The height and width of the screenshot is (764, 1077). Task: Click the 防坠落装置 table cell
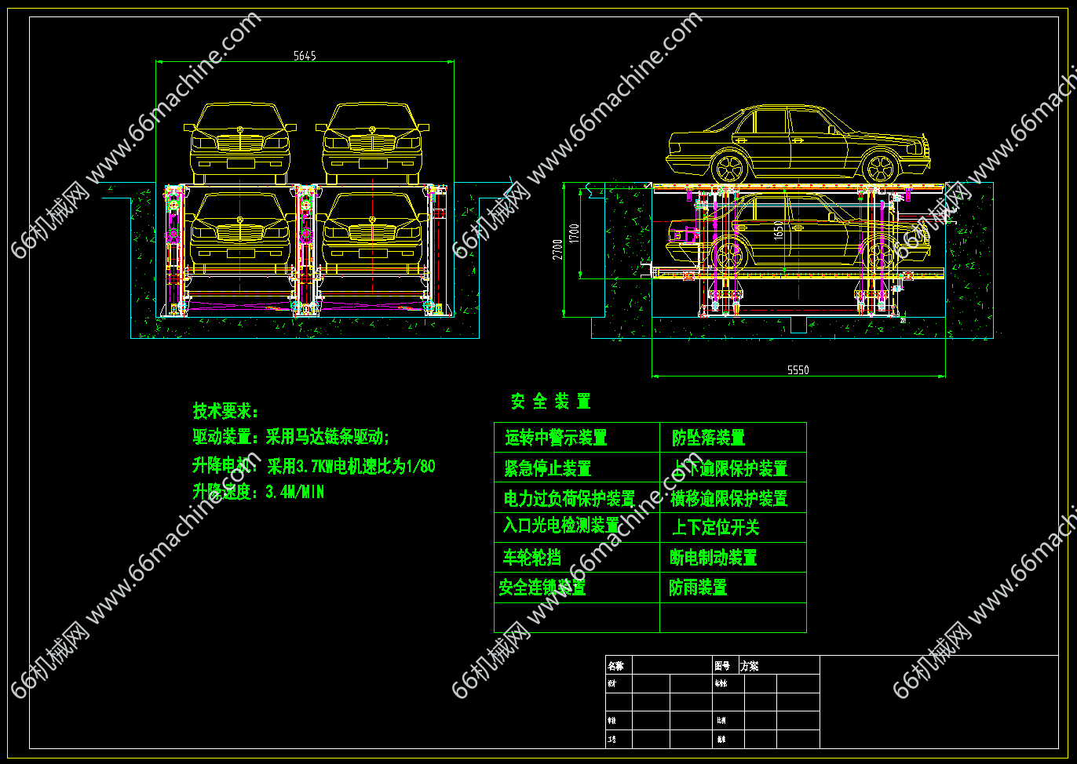[x=708, y=438]
